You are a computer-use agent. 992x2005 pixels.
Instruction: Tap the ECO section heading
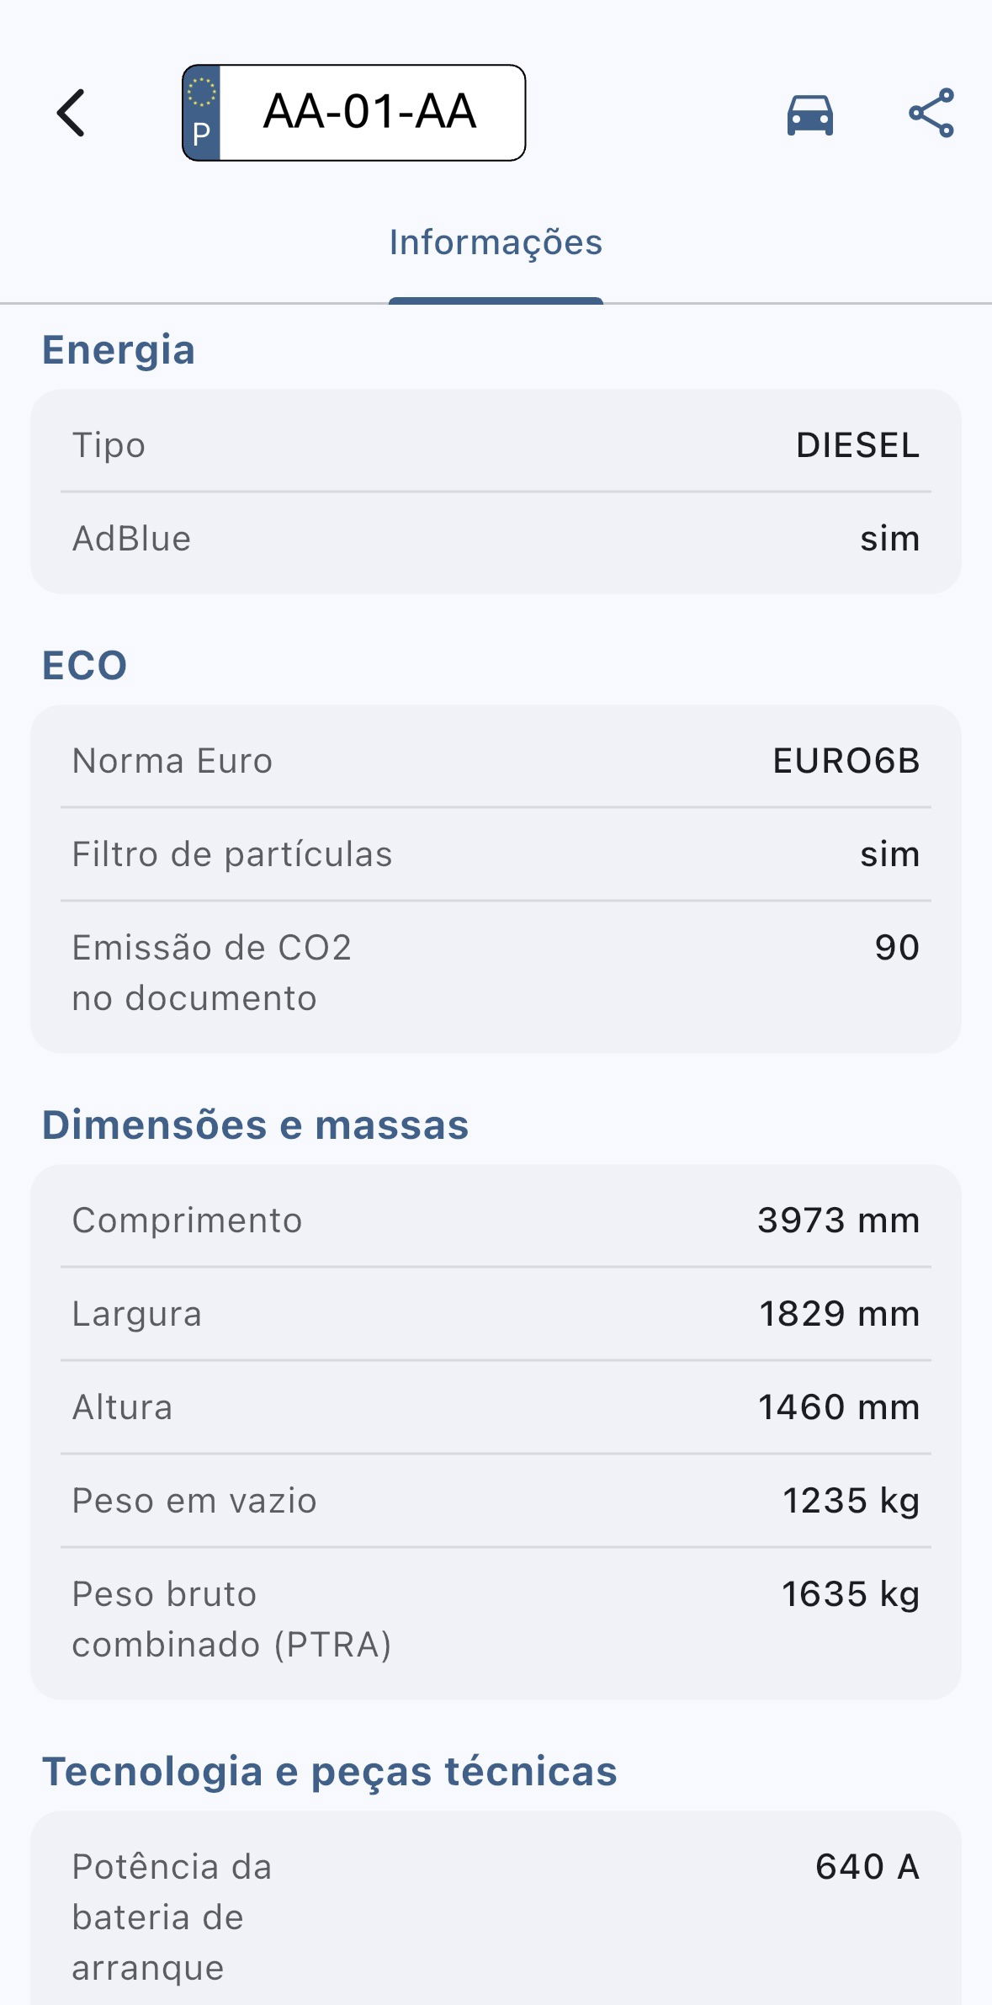tap(85, 666)
